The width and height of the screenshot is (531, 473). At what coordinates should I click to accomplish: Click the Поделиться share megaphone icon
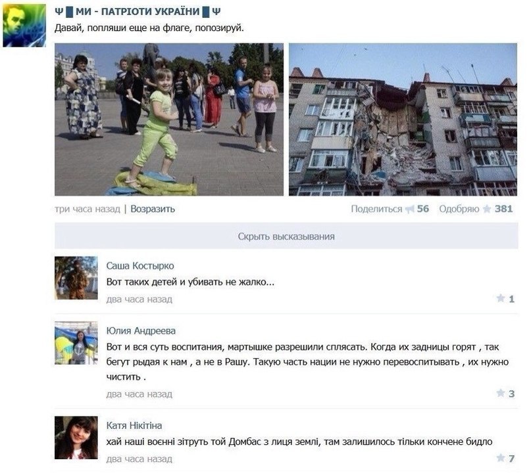click(410, 210)
